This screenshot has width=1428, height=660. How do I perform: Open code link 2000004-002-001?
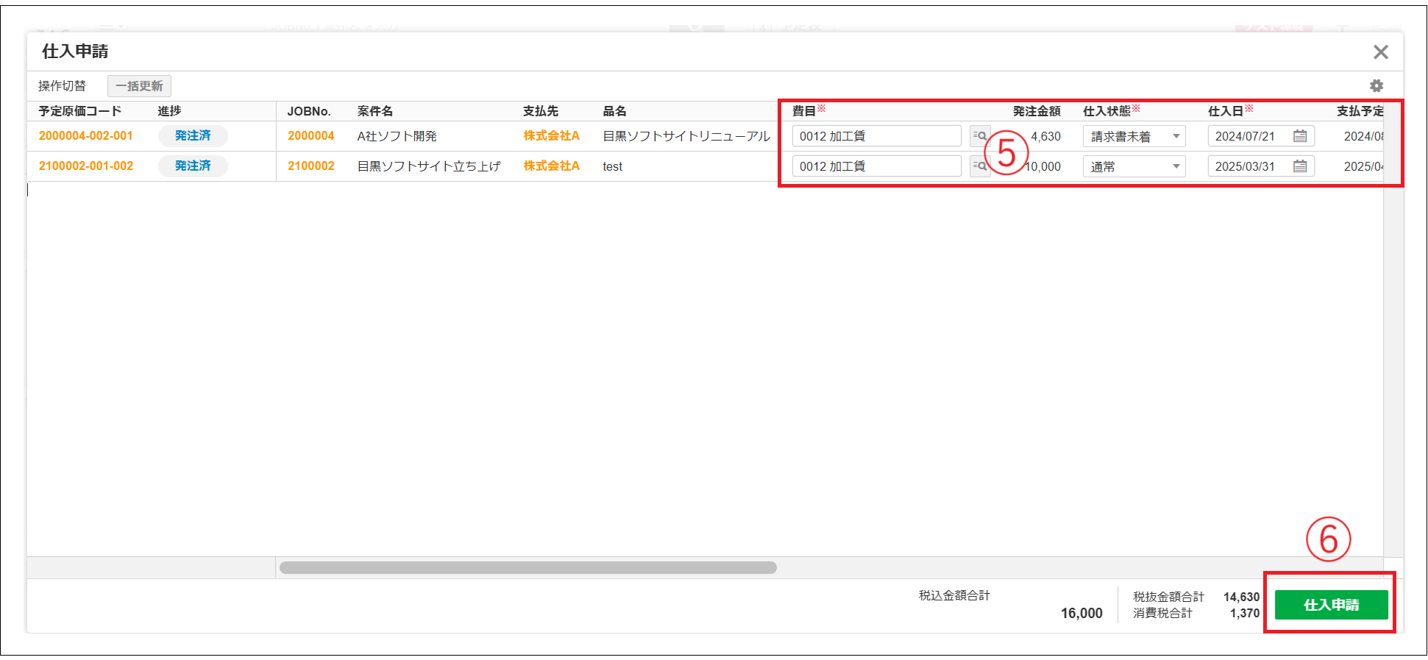(86, 136)
